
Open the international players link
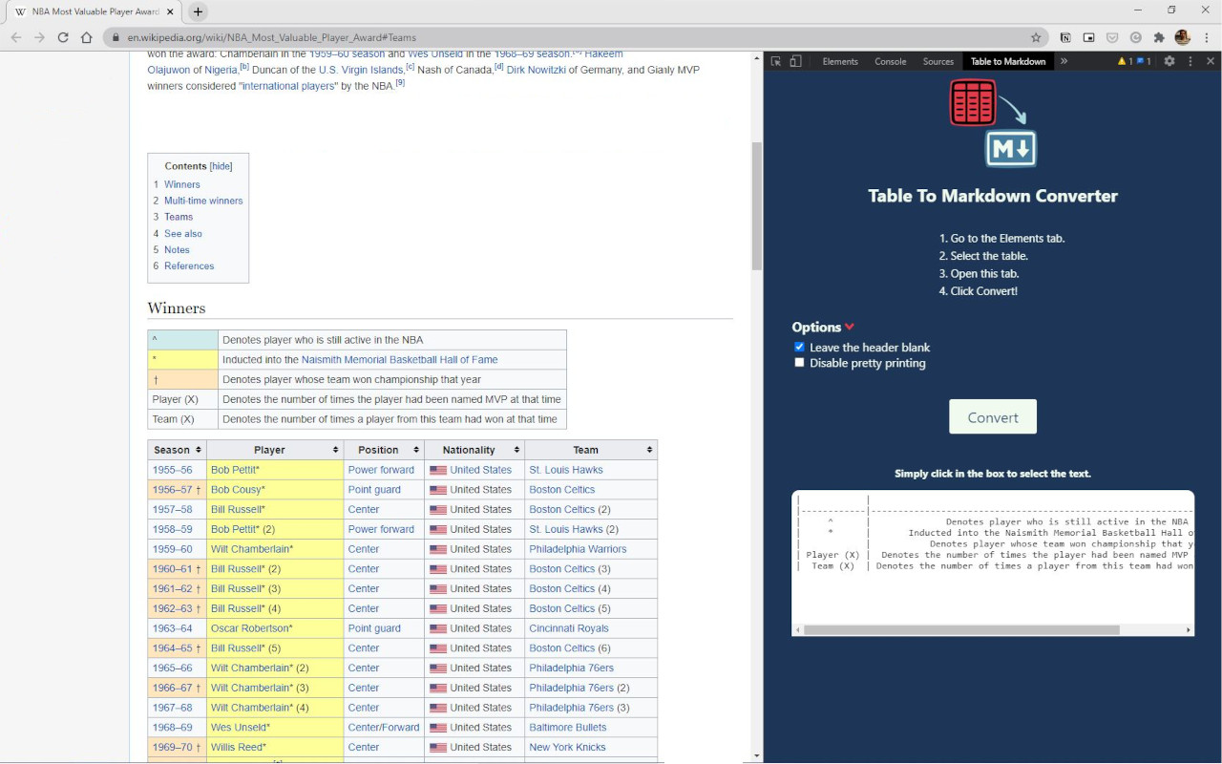[289, 86]
